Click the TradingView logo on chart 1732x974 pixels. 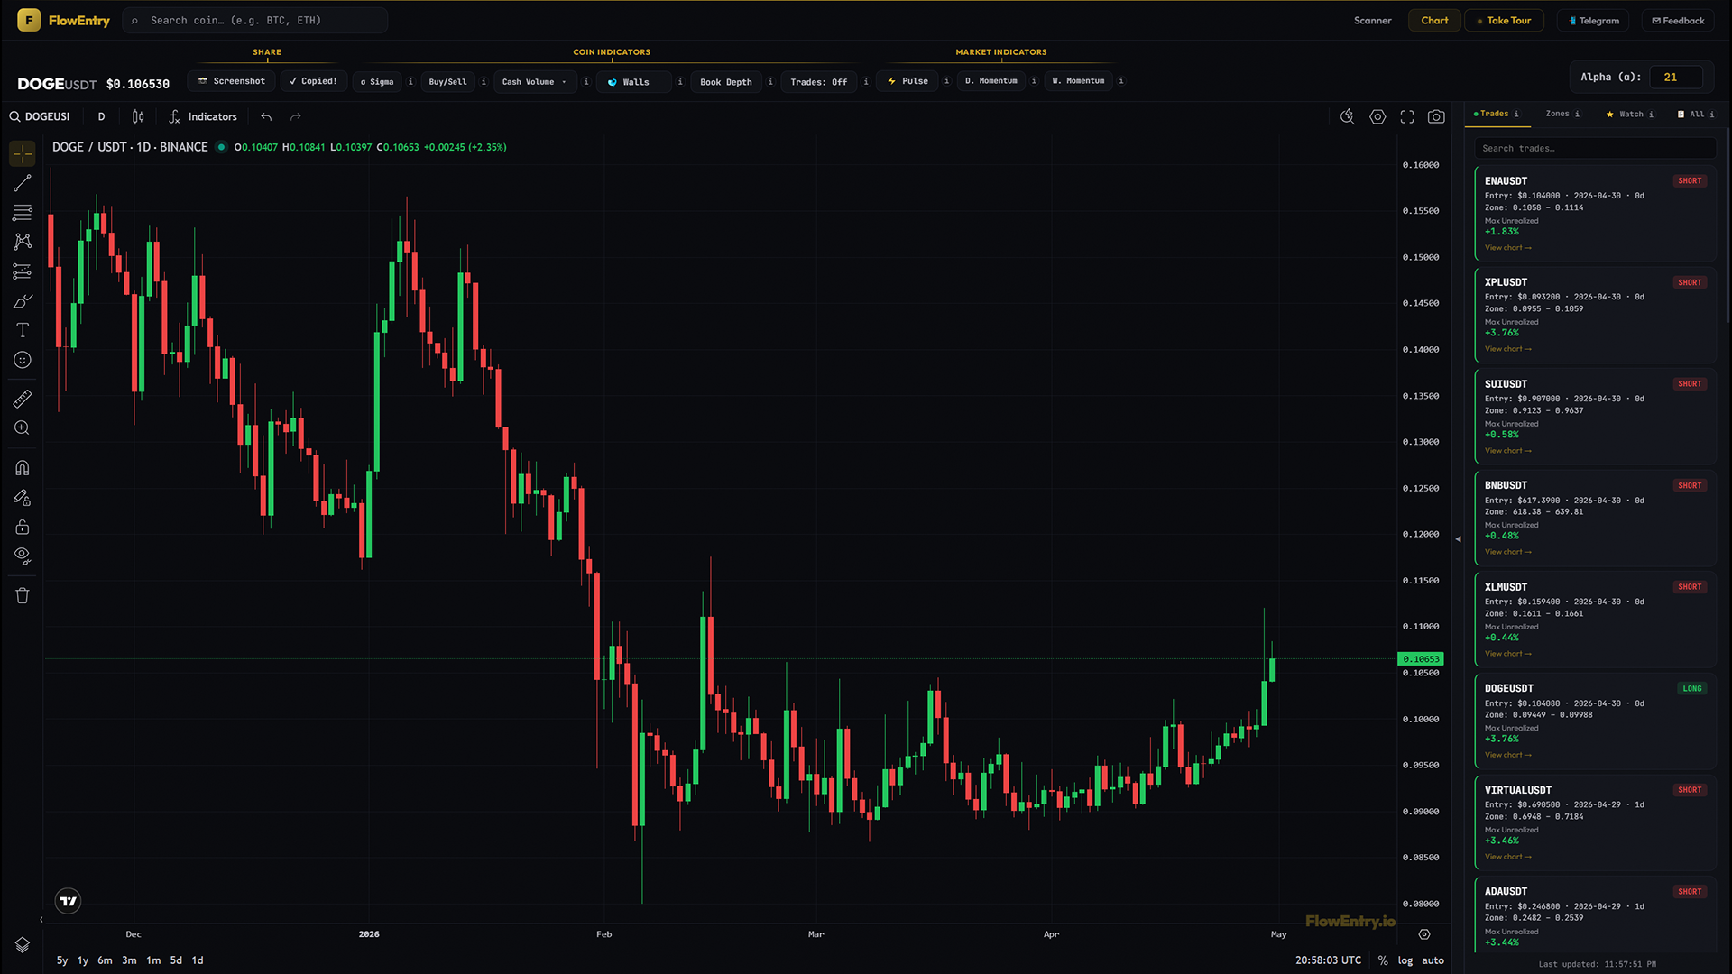pyautogui.click(x=69, y=901)
